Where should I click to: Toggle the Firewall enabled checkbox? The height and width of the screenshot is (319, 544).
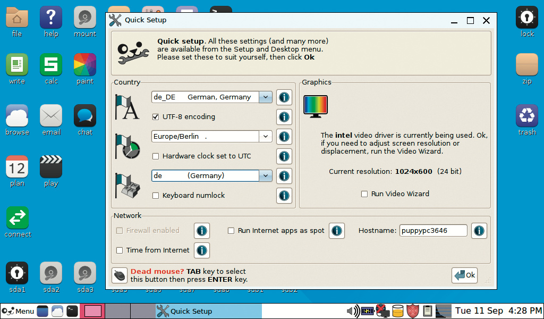tap(120, 231)
